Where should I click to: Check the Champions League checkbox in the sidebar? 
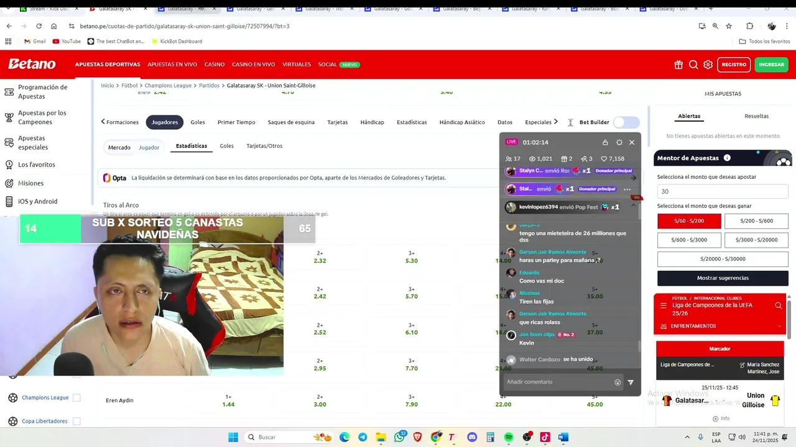76,398
